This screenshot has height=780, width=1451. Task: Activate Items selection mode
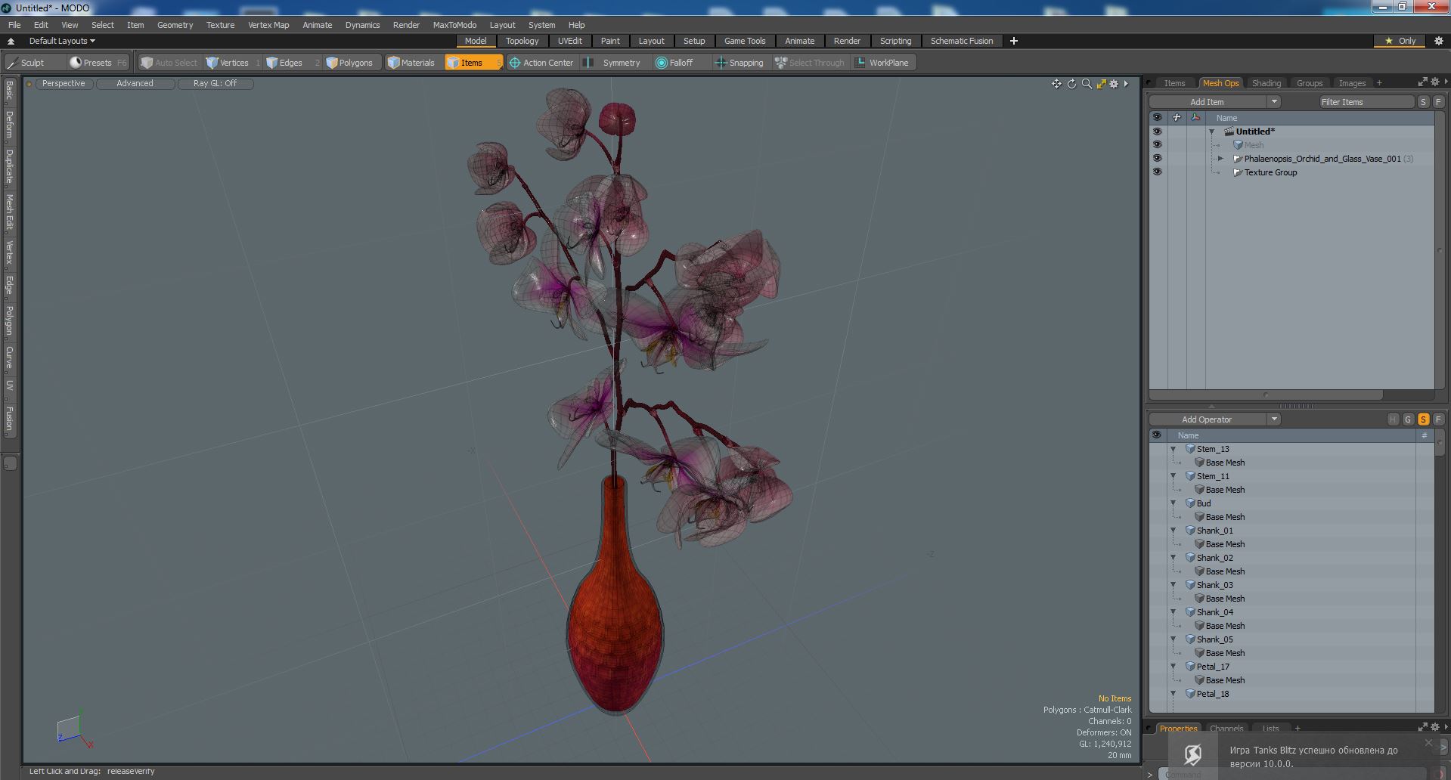coord(472,63)
